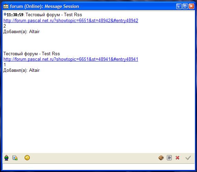The height and width of the screenshot is (172, 197).
Task: Open the contact user menu icon
Action: click(x=7, y=158)
